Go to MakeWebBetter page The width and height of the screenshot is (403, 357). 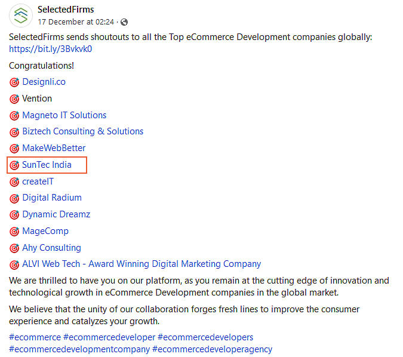[x=54, y=148]
